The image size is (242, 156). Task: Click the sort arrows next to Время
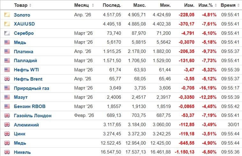pos(238,5)
